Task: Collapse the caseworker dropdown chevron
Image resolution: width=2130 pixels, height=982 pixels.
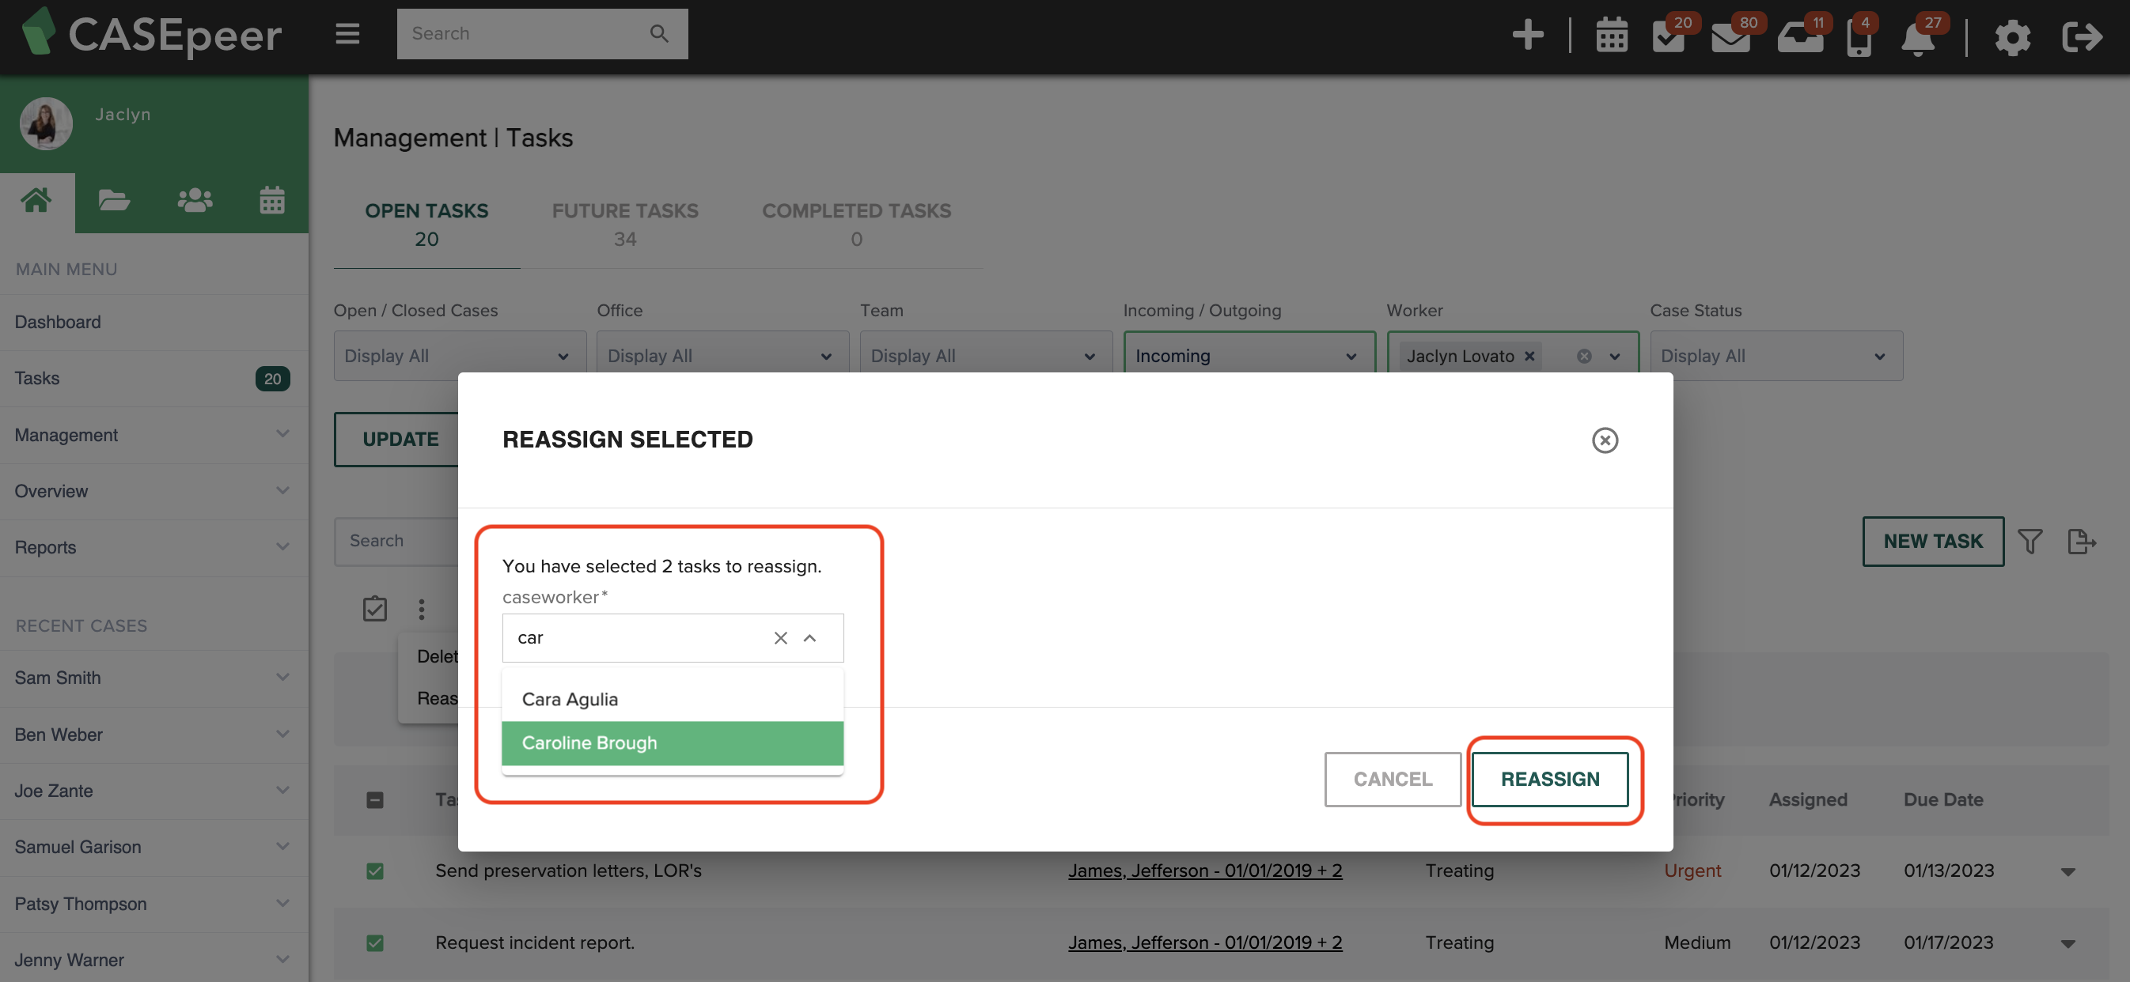Action: tap(809, 637)
